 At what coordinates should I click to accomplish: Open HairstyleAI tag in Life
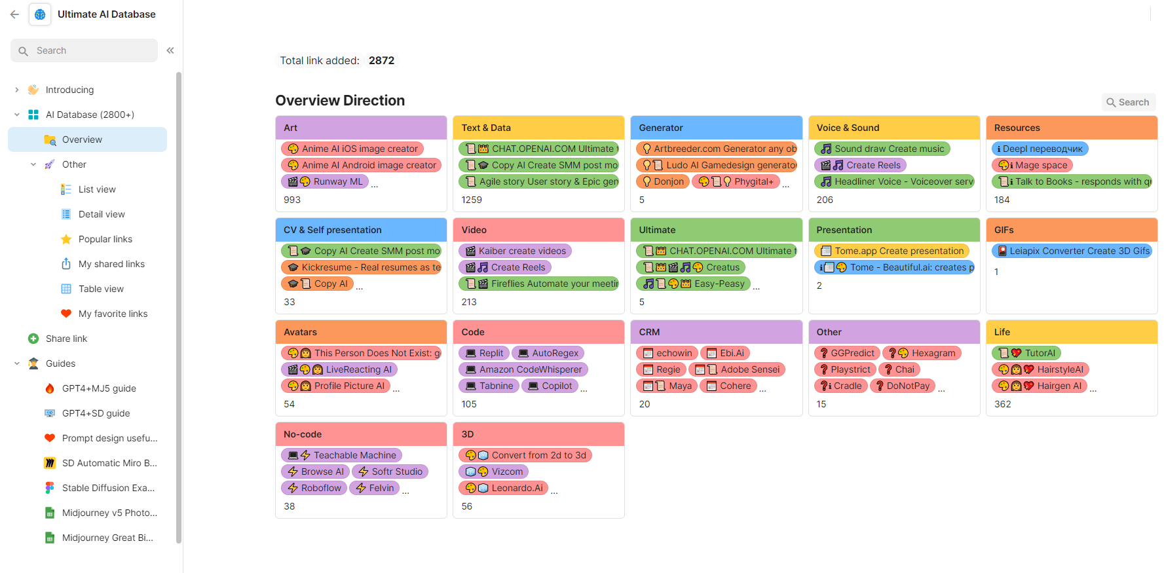click(x=1040, y=369)
